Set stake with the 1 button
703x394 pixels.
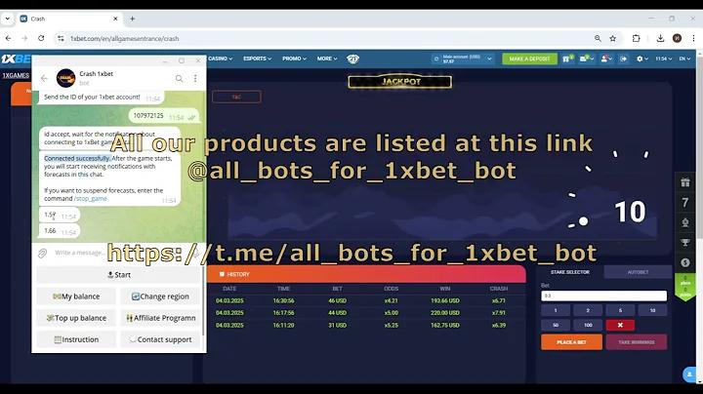[x=556, y=310]
